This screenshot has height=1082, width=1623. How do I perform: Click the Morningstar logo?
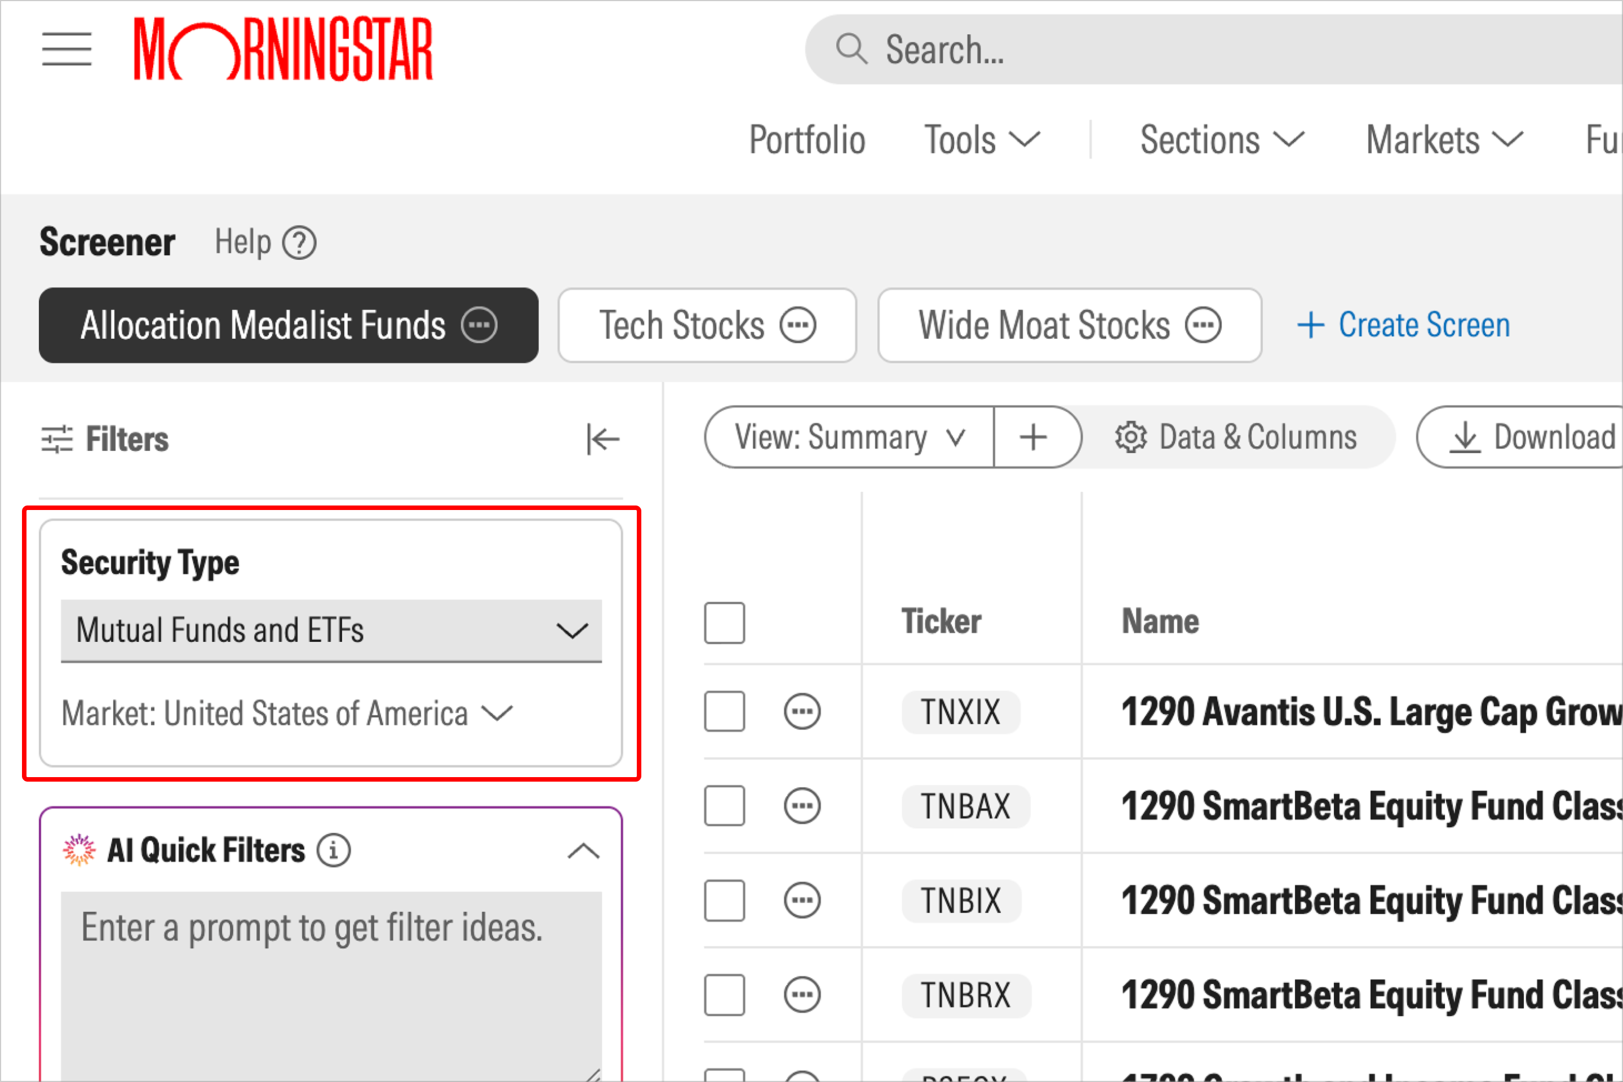coord(283,49)
